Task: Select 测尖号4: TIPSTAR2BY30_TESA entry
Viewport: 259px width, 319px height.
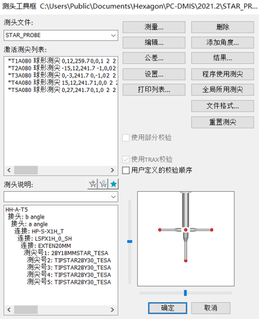Action: (x=69, y=275)
